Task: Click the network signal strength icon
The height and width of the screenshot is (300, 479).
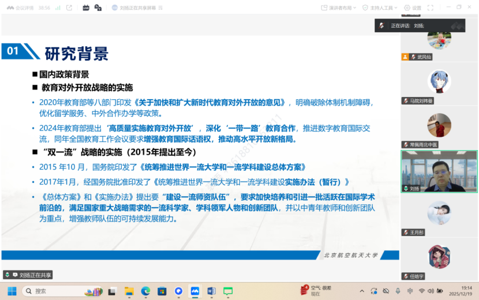Action: click(56, 7)
